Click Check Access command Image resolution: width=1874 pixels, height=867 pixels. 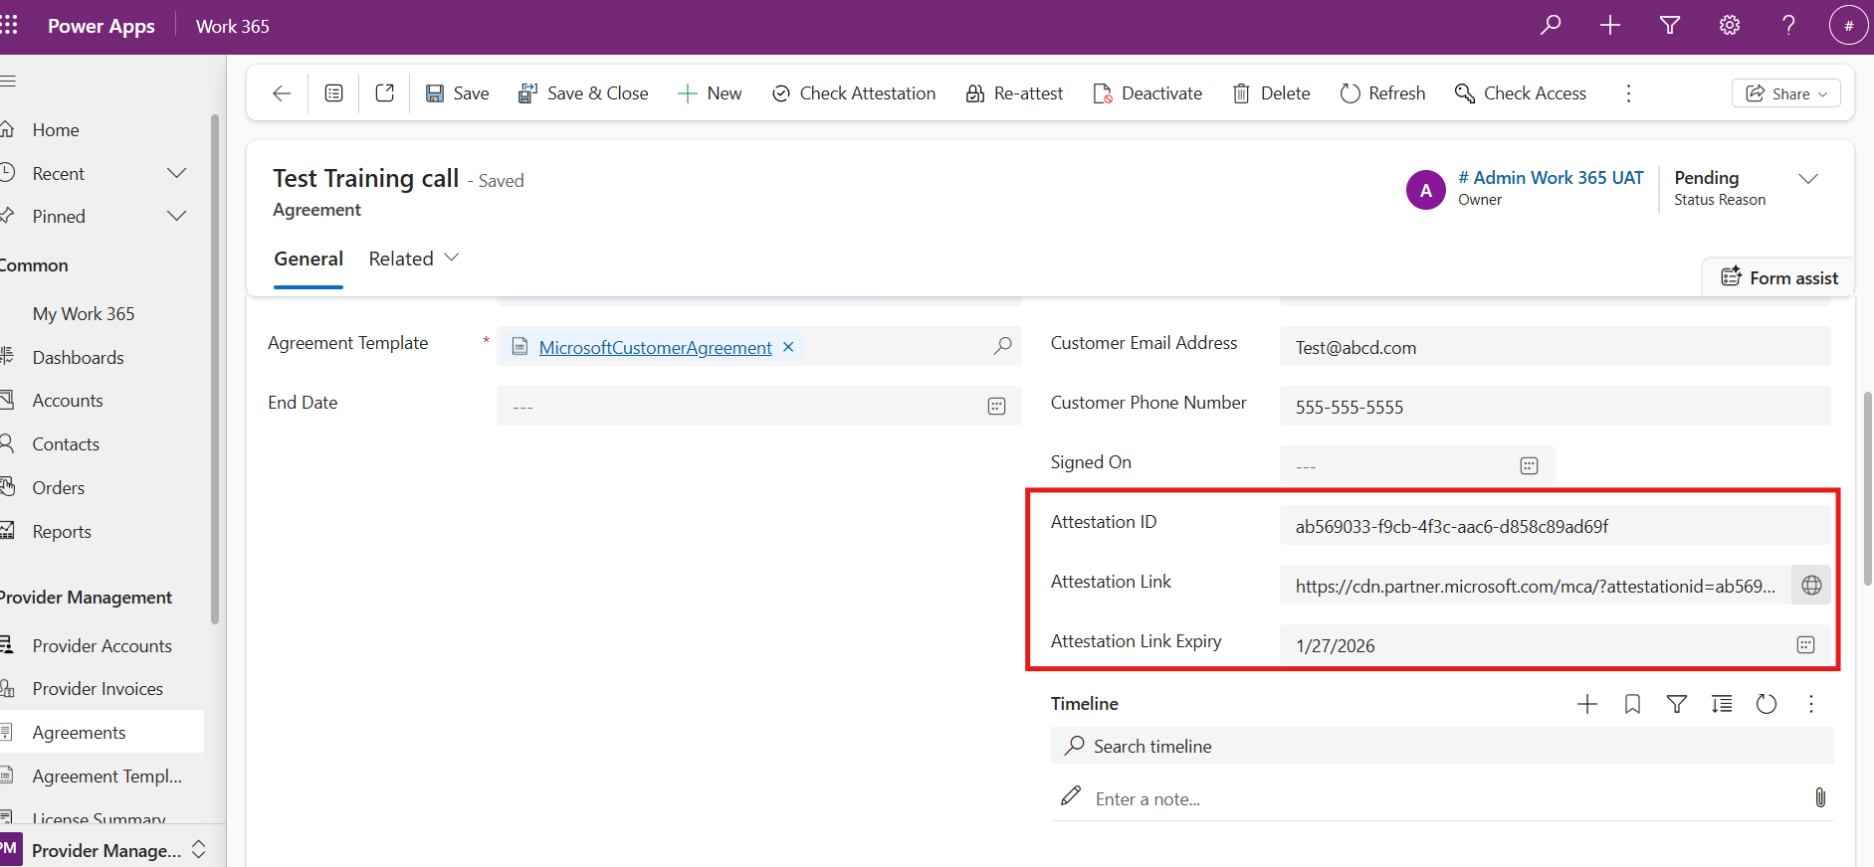pyautogui.click(x=1521, y=93)
